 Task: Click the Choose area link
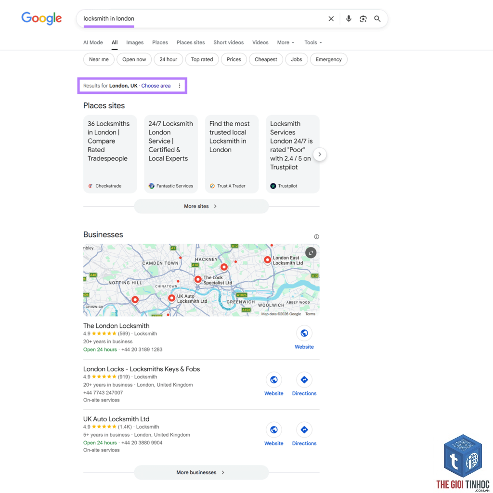(x=156, y=86)
